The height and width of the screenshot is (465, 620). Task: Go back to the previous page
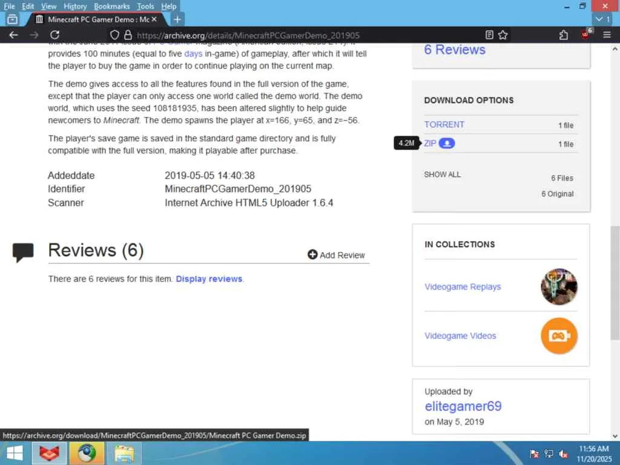(13, 35)
